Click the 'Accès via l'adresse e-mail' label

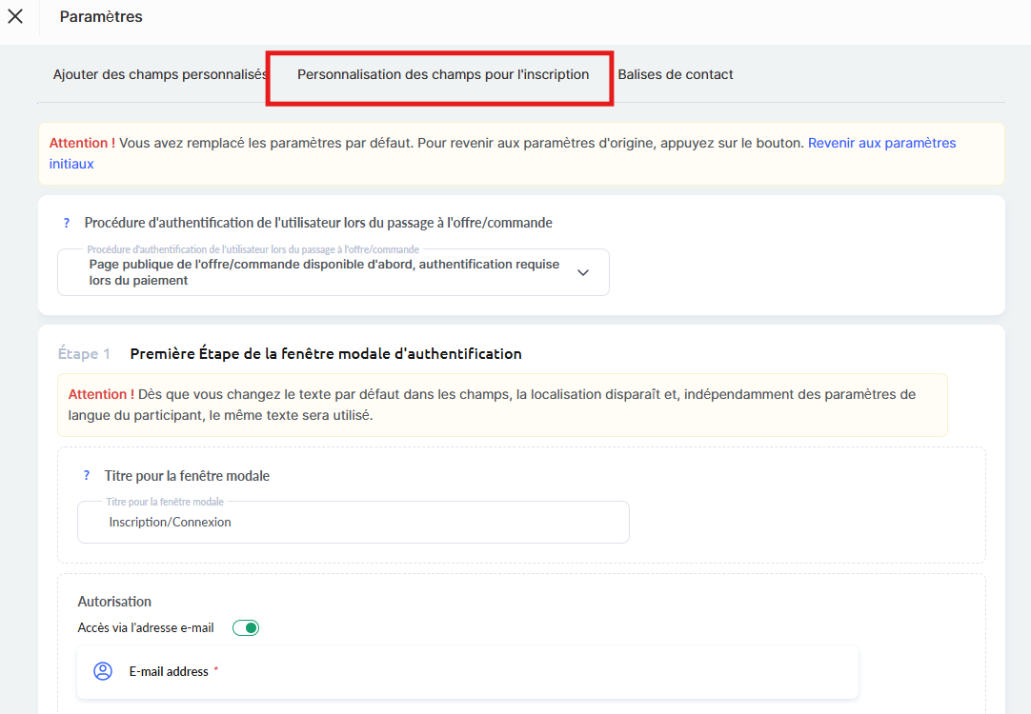click(x=146, y=627)
